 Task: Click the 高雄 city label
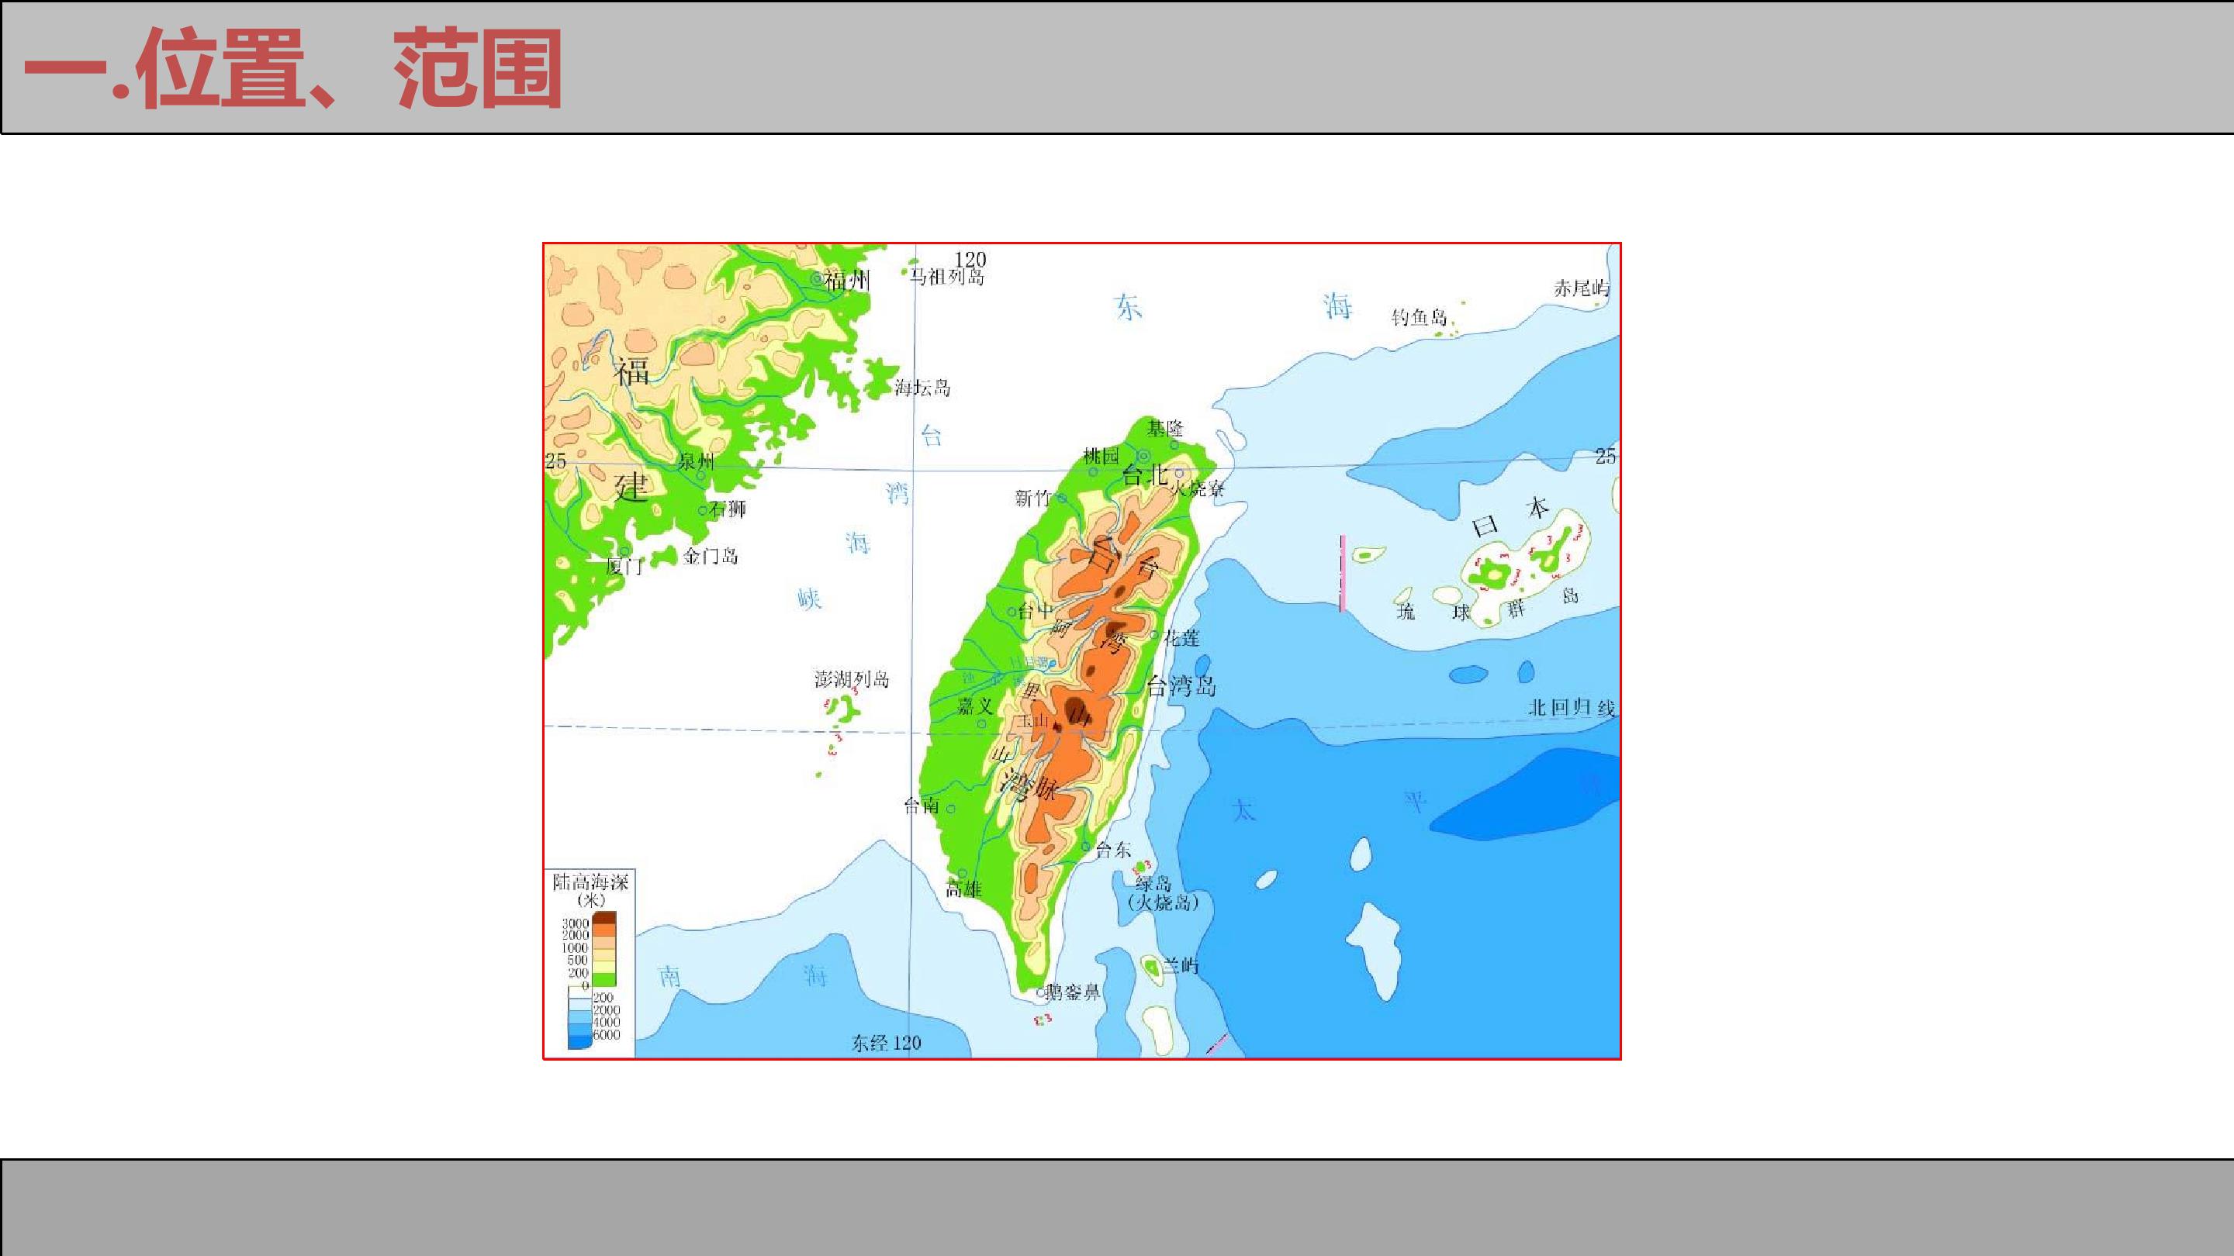[x=963, y=889]
